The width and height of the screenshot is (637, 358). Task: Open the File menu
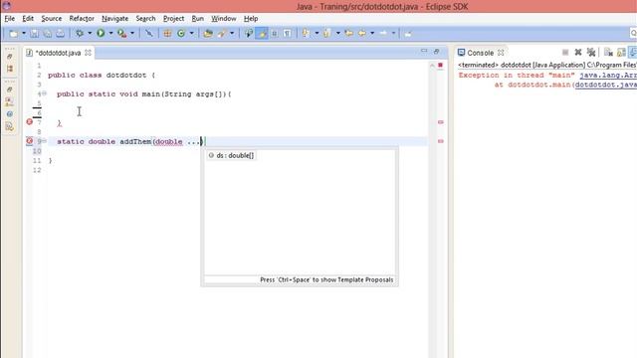(10, 19)
